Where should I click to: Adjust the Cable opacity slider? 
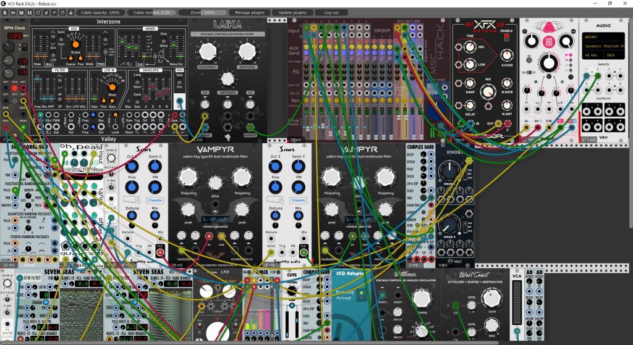(x=101, y=12)
